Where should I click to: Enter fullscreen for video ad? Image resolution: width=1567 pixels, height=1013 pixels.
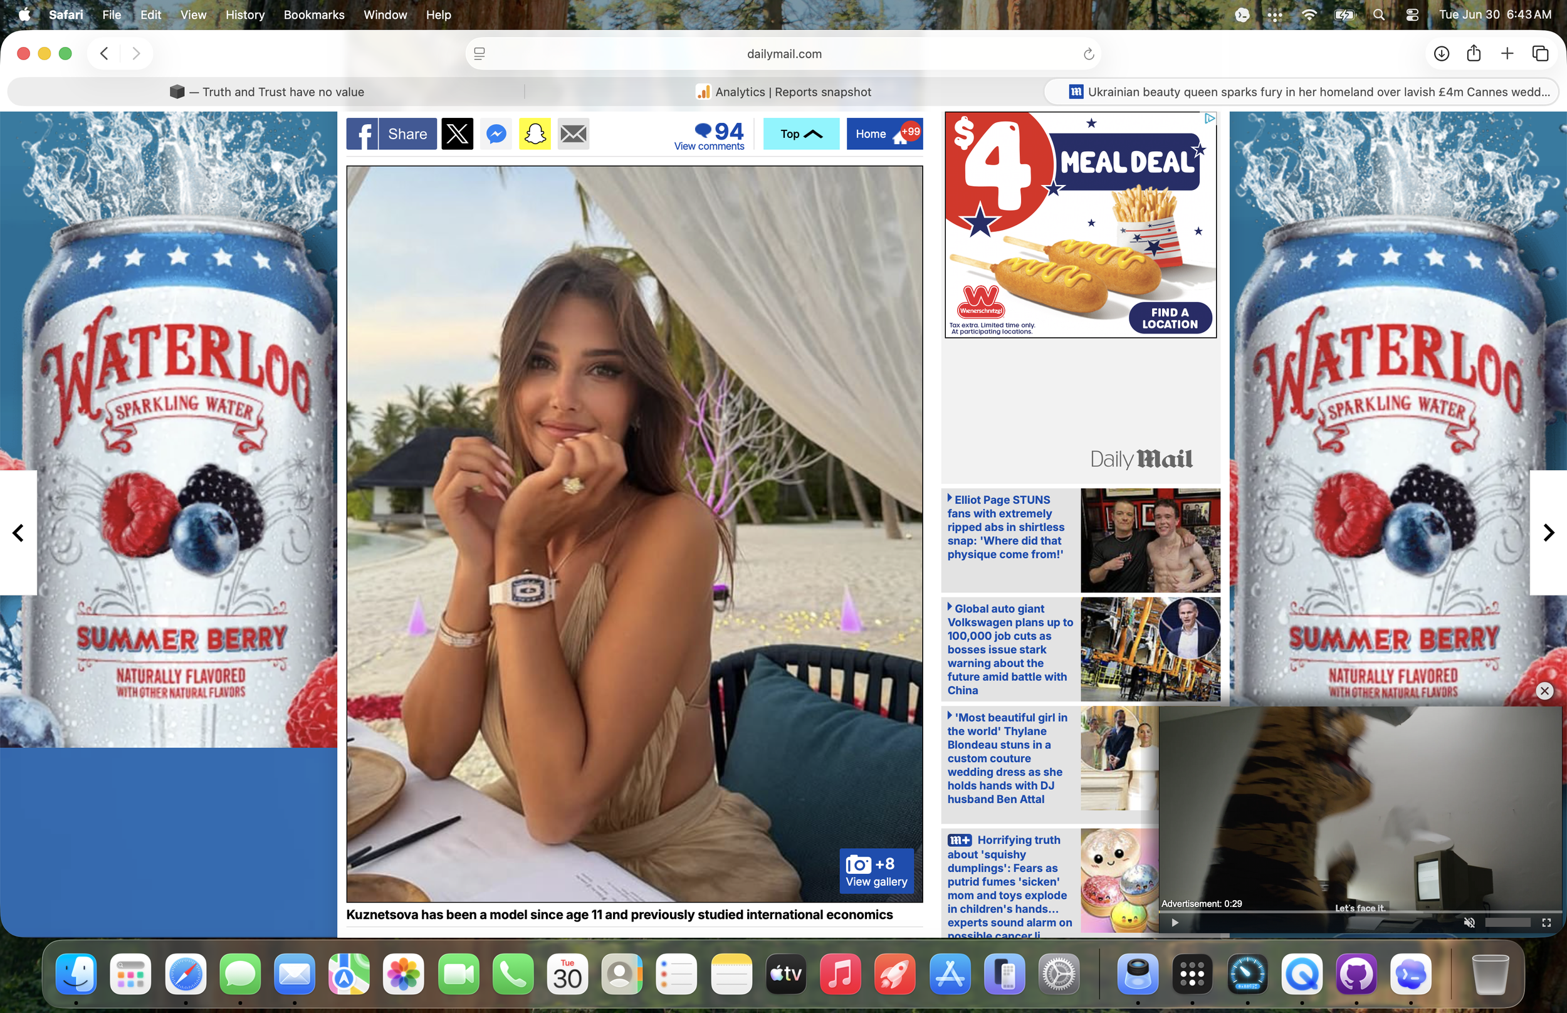coord(1546,922)
